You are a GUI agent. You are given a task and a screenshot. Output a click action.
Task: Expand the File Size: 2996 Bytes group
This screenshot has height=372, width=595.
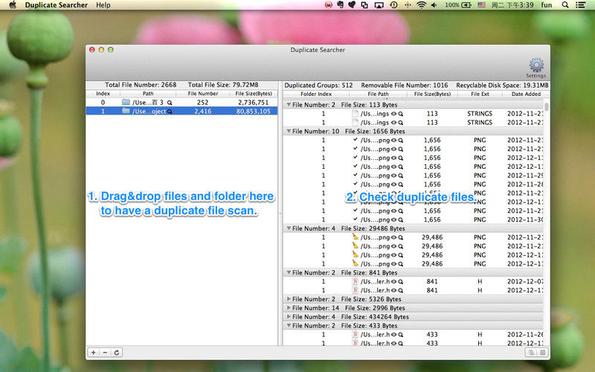click(289, 308)
